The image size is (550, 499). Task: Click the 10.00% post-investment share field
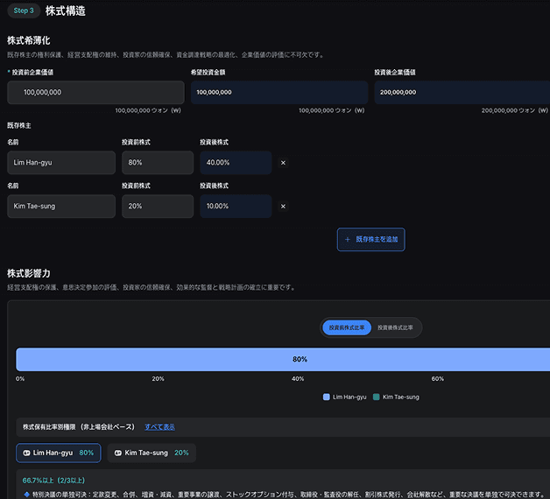pos(236,207)
